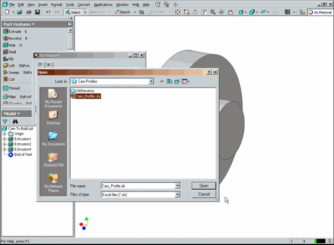
Task: Switch to the 2D tab in XLS Import
Action: click(40, 64)
